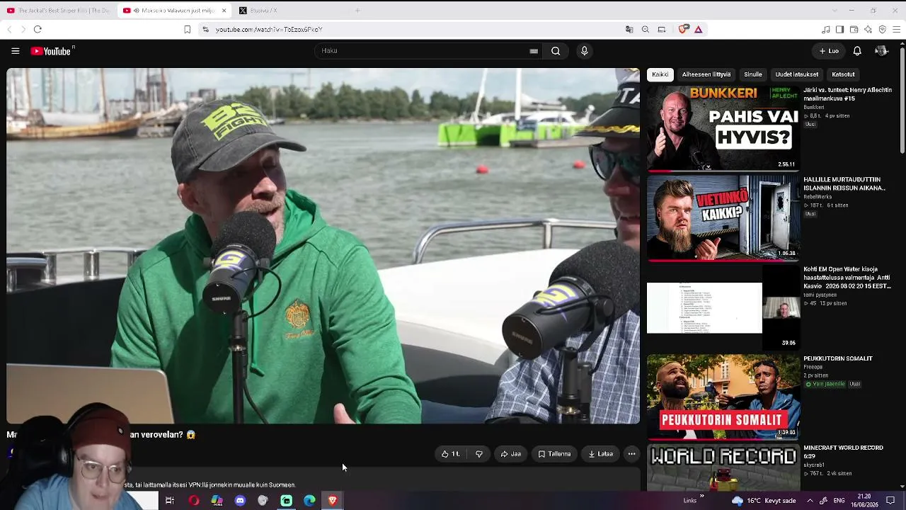Image resolution: width=906 pixels, height=510 pixels.
Task: Visit the Bunkkeri channel link
Action: pyautogui.click(x=814, y=107)
